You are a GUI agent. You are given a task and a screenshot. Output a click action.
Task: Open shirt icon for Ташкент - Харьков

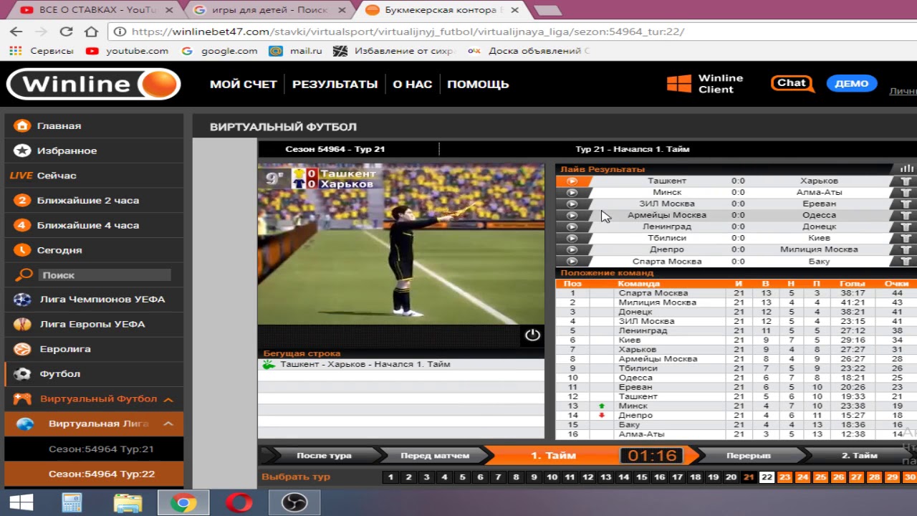pyautogui.click(x=905, y=181)
